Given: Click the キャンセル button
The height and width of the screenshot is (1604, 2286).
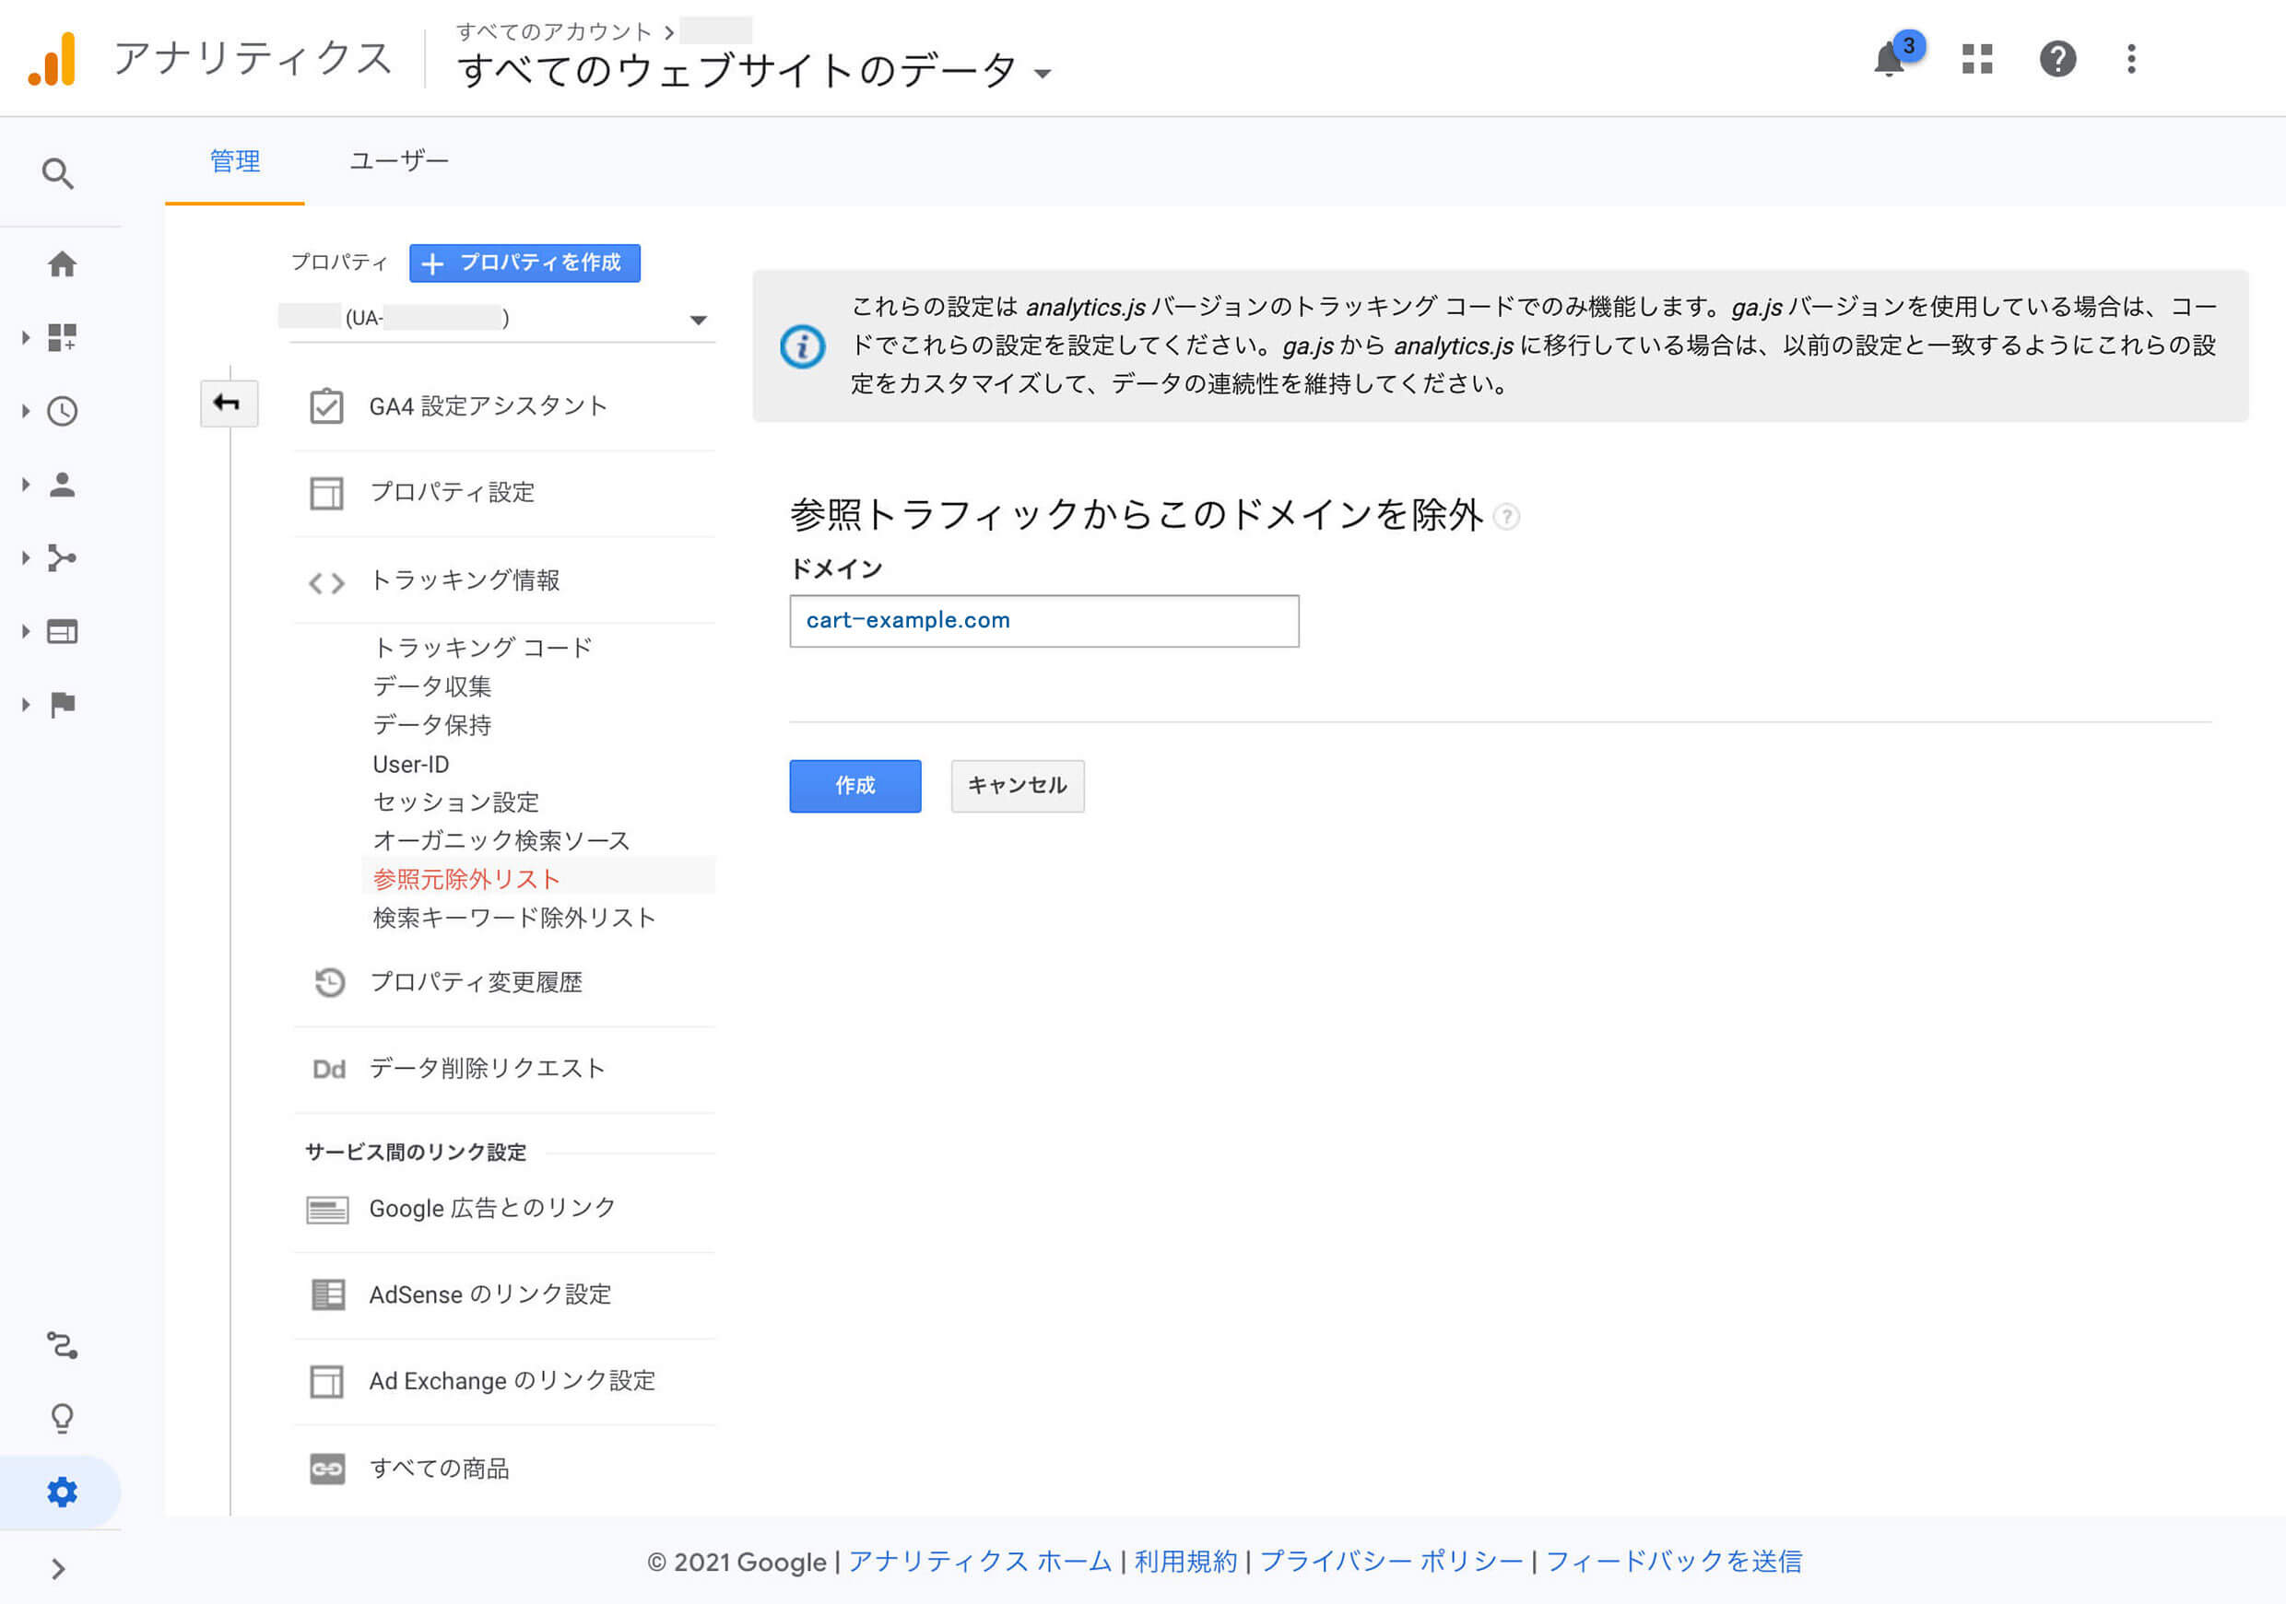Looking at the screenshot, I should [x=1017, y=786].
